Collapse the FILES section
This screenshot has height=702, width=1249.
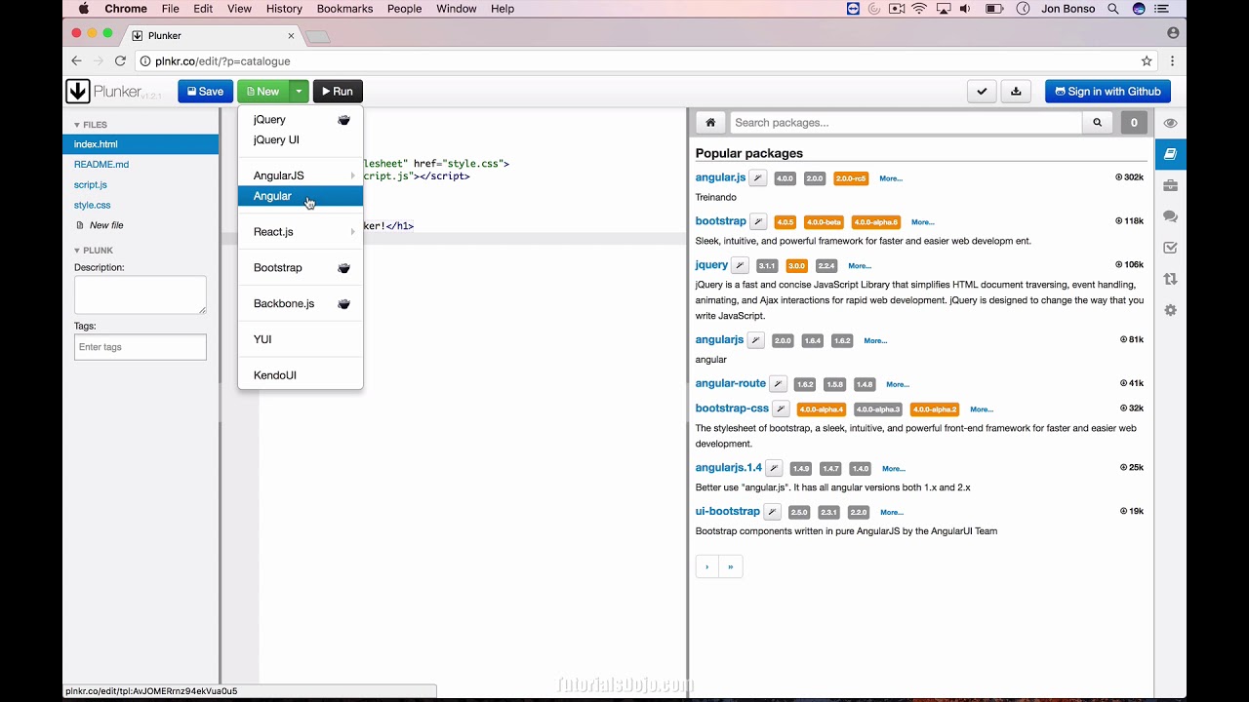(91, 125)
